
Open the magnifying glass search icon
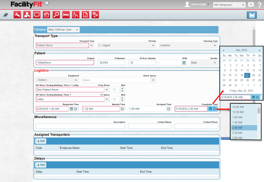[x=56, y=15]
